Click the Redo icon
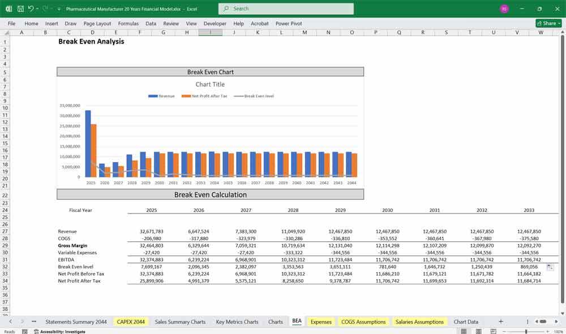Viewport: 566px width, 334px height. tap(45, 9)
